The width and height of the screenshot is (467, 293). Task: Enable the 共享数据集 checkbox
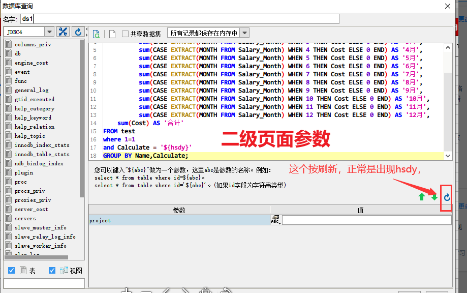pos(125,34)
